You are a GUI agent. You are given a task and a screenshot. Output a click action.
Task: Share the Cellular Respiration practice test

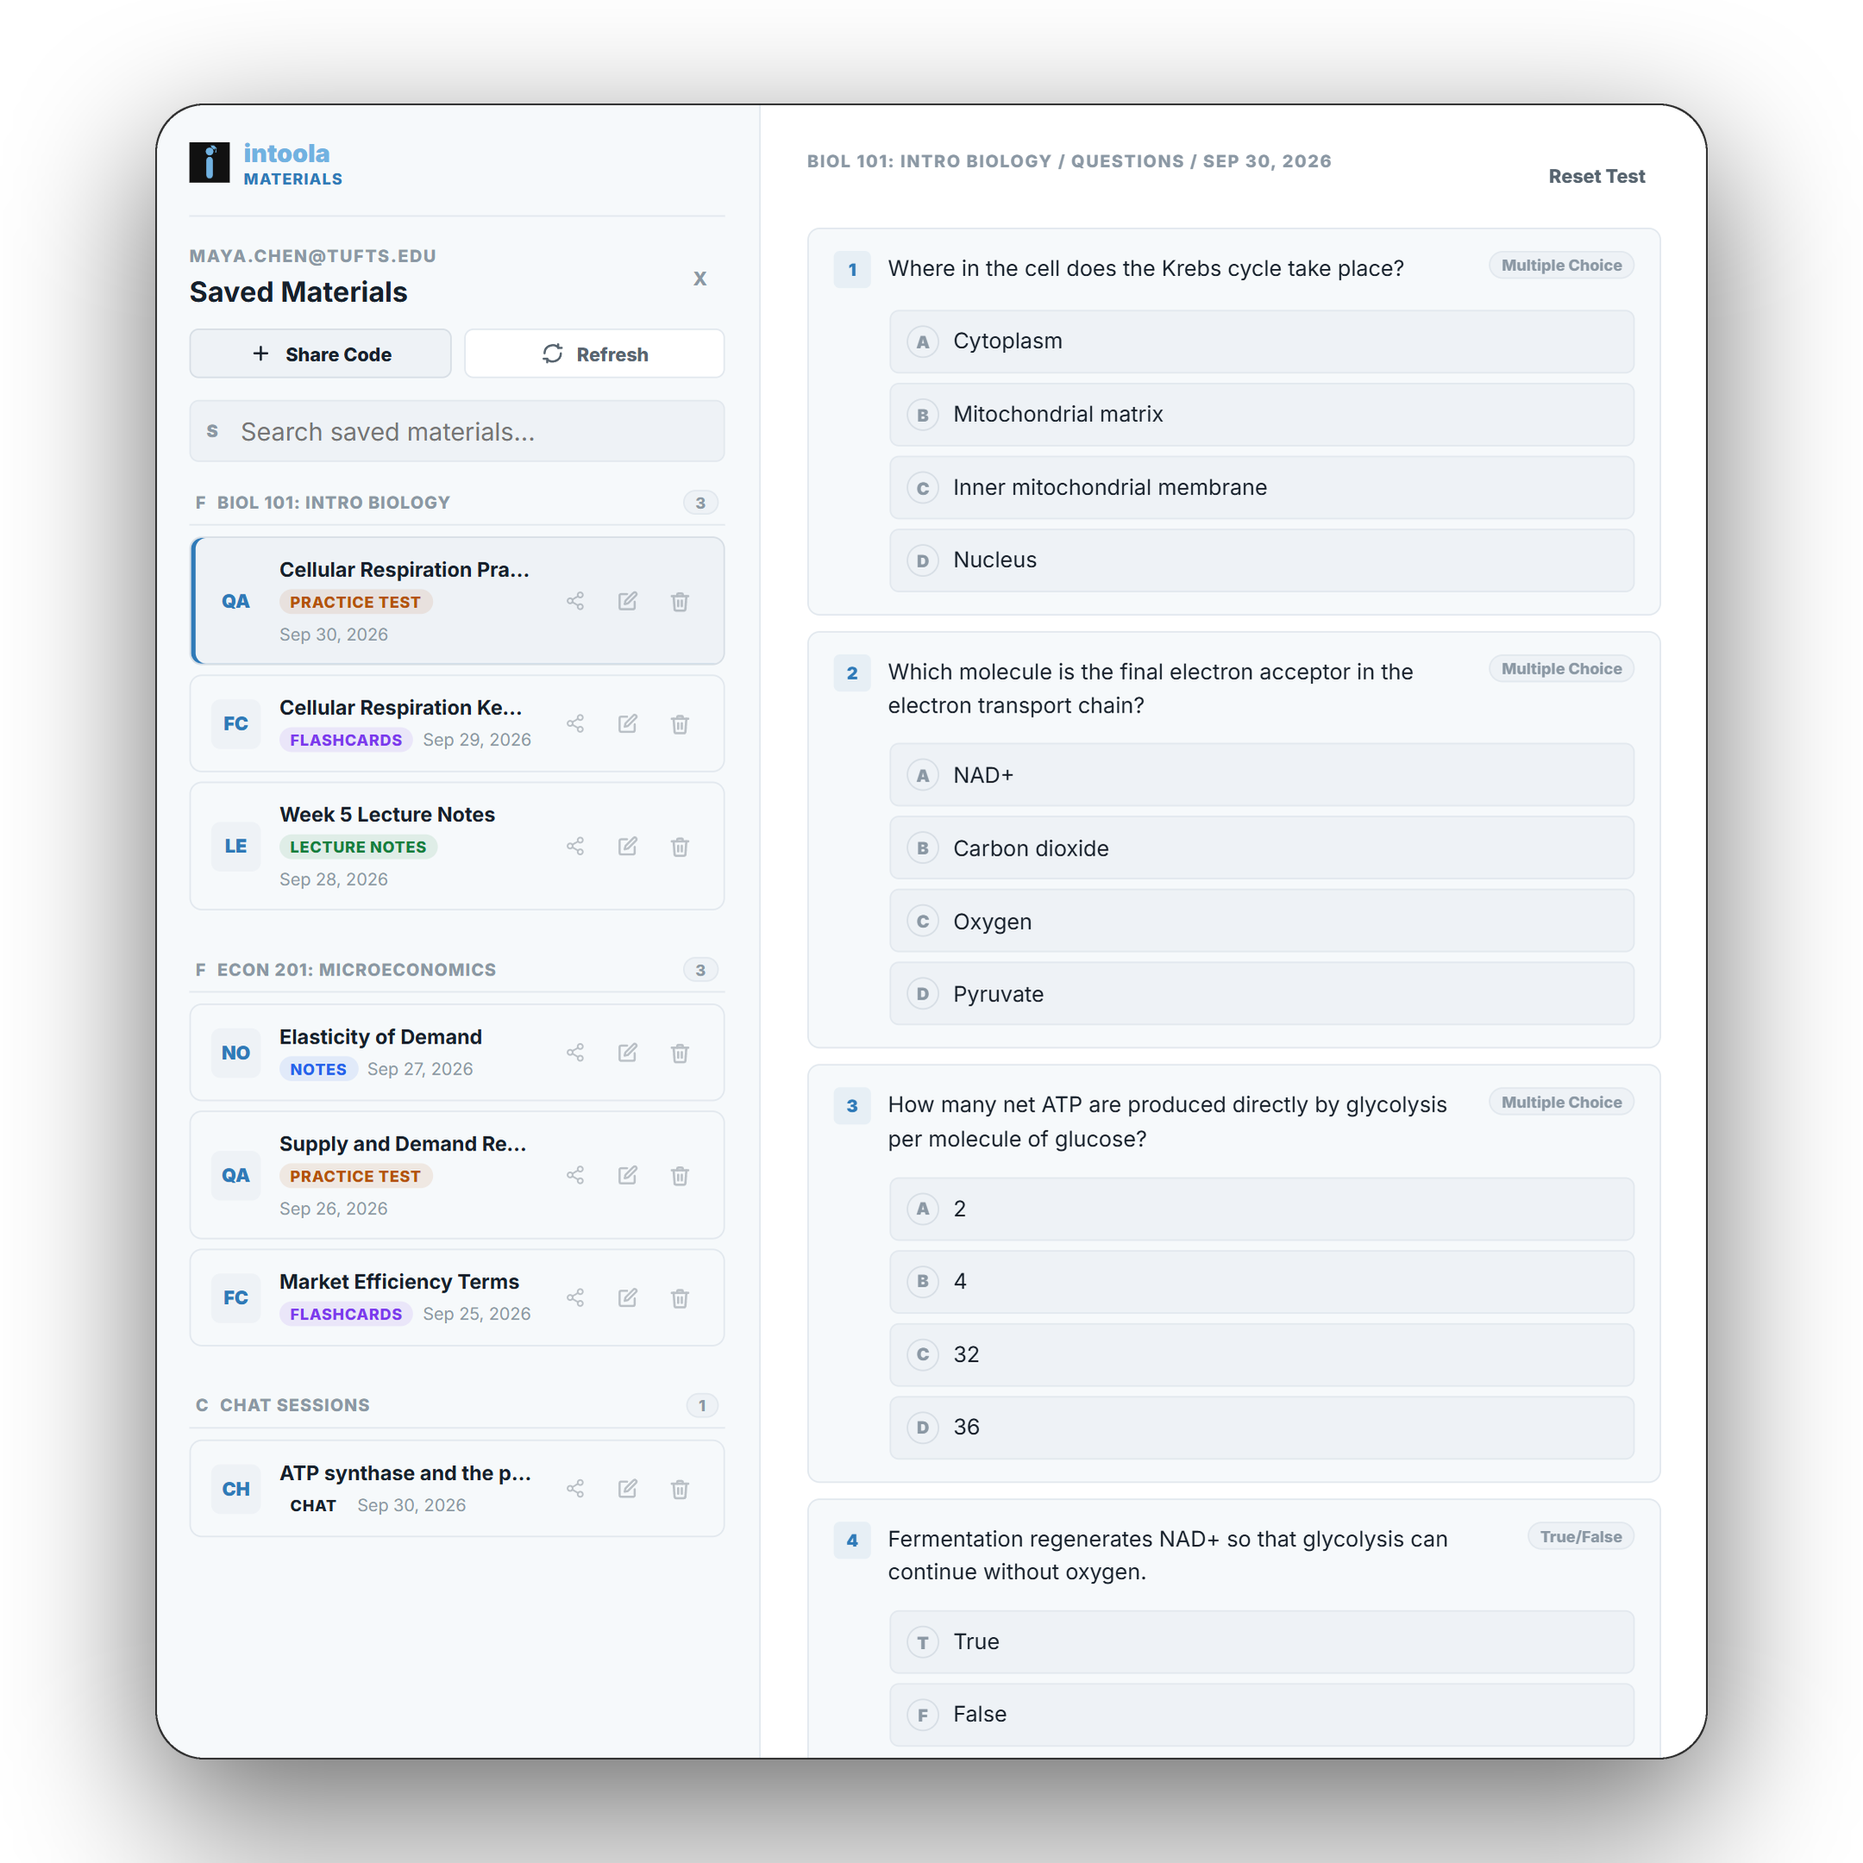click(x=575, y=602)
